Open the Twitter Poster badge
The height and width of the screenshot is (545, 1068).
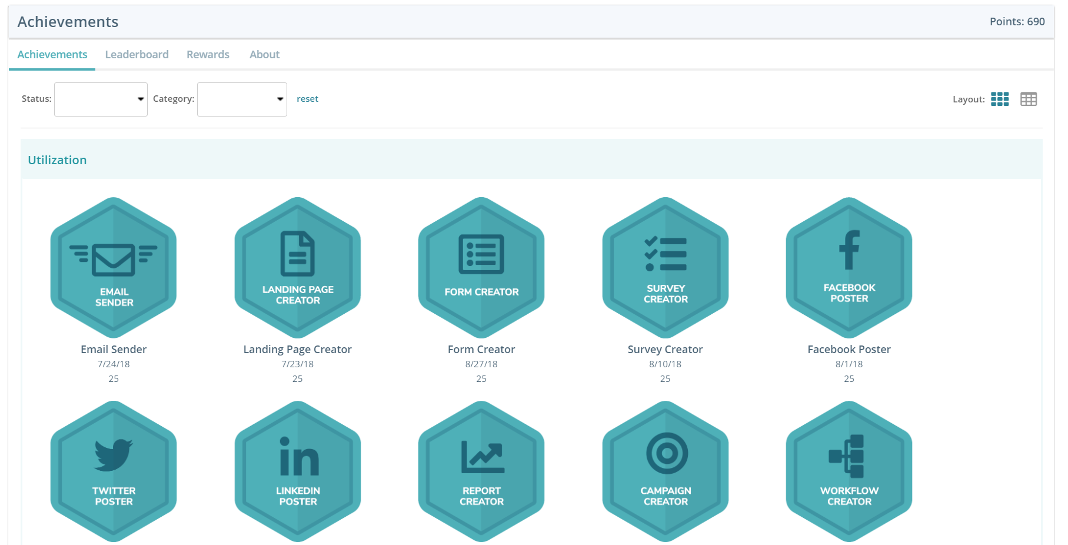click(x=114, y=471)
